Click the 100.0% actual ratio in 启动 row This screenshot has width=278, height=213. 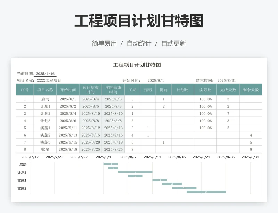pos(205,99)
